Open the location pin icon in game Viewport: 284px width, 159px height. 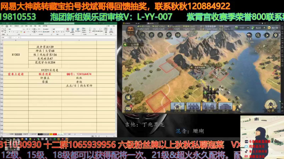[x=275, y=35]
